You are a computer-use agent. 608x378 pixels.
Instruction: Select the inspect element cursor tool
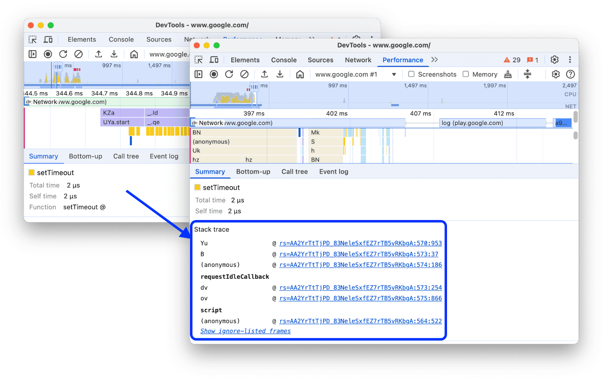point(198,60)
